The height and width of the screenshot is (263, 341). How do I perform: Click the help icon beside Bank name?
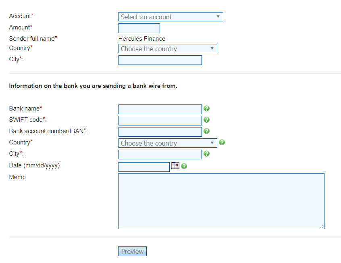[206, 109]
